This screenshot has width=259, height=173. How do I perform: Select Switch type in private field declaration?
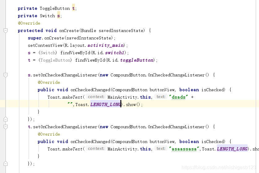47,16
